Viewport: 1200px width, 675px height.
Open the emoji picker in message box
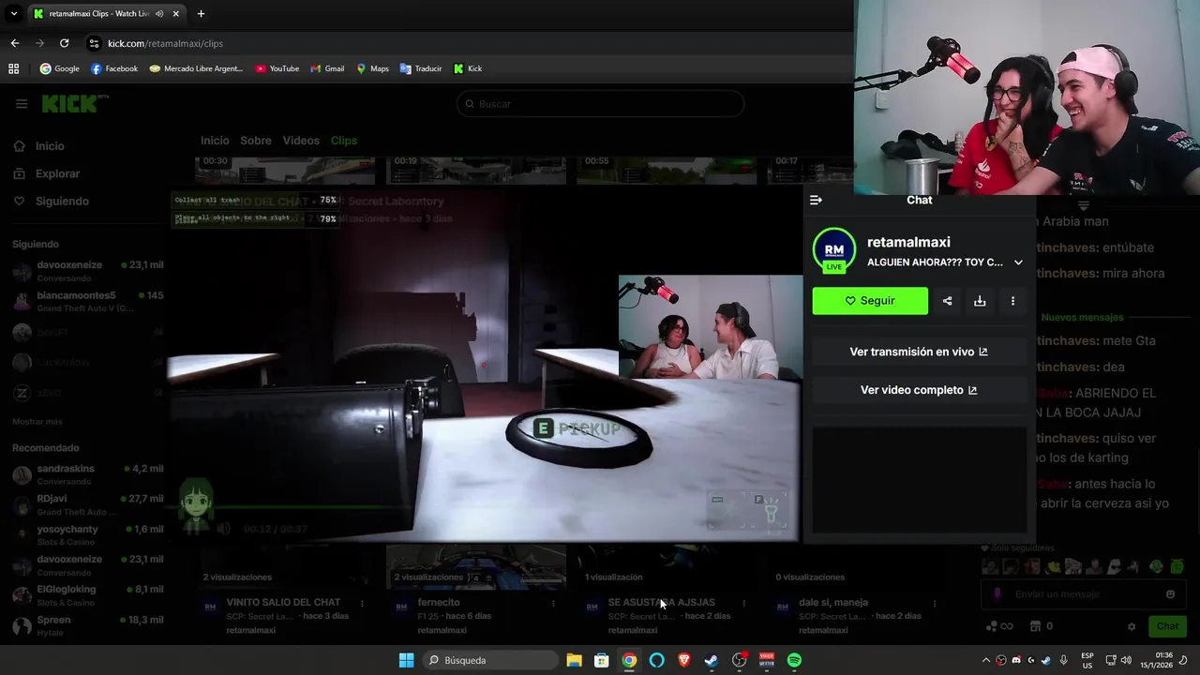coord(1170,594)
